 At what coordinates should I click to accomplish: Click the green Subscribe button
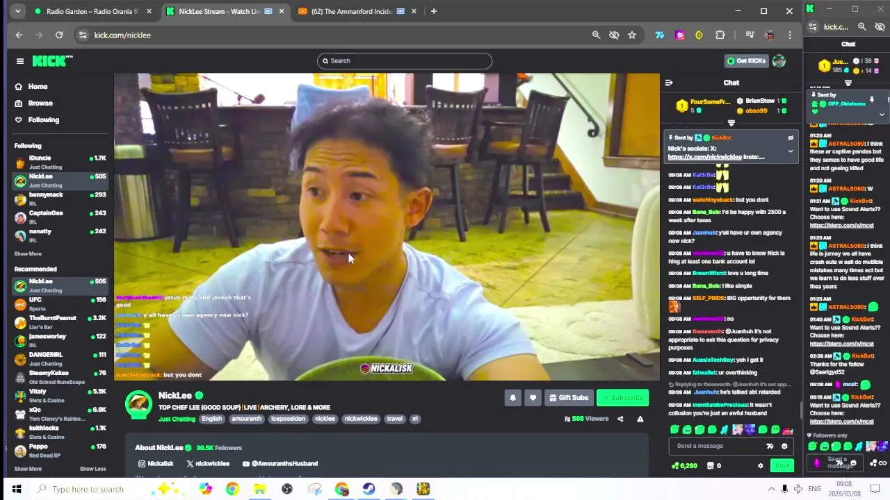[623, 398]
